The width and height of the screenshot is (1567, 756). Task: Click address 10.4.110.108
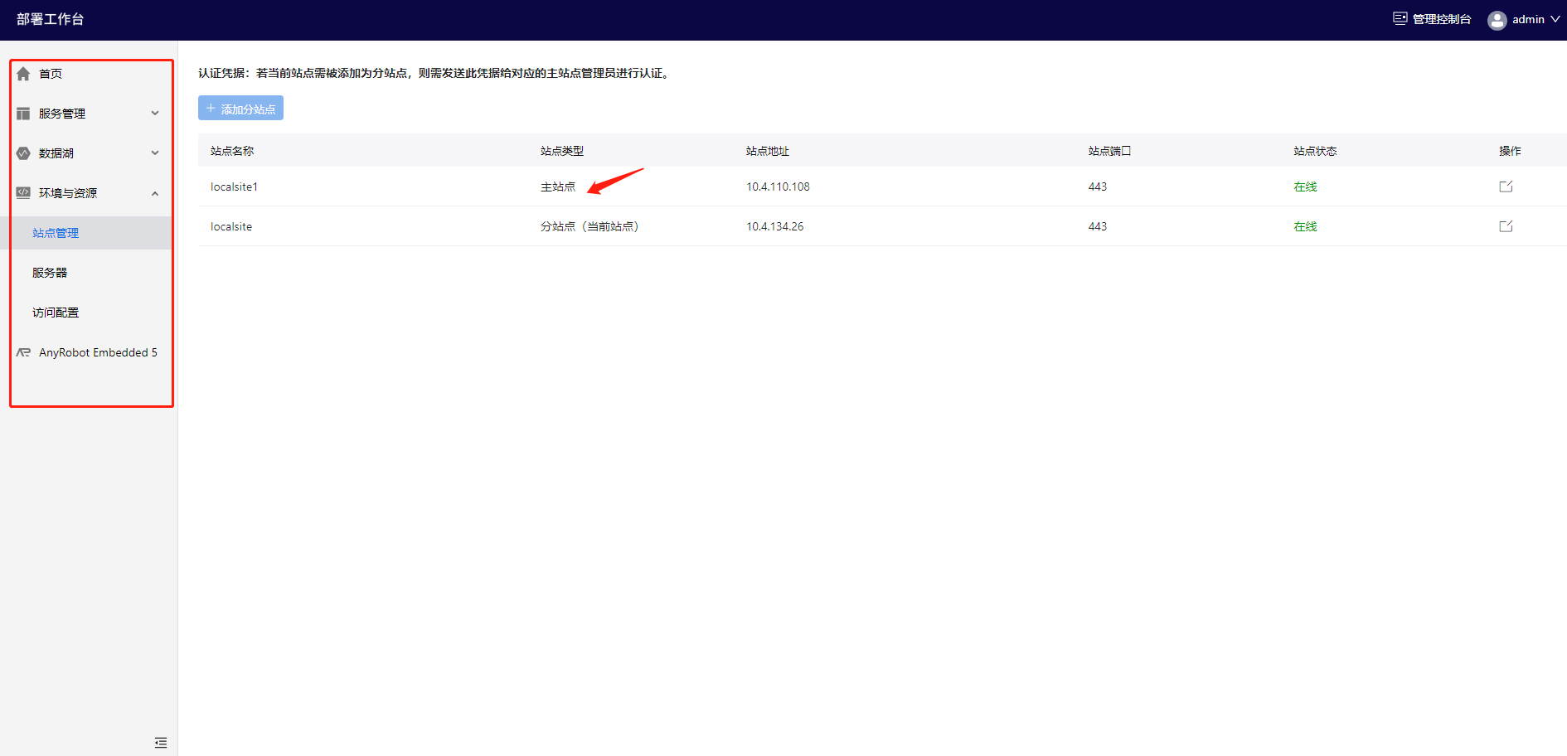point(778,187)
